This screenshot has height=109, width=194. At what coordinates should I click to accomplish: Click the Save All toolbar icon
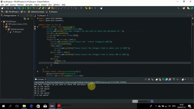point(11,8)
